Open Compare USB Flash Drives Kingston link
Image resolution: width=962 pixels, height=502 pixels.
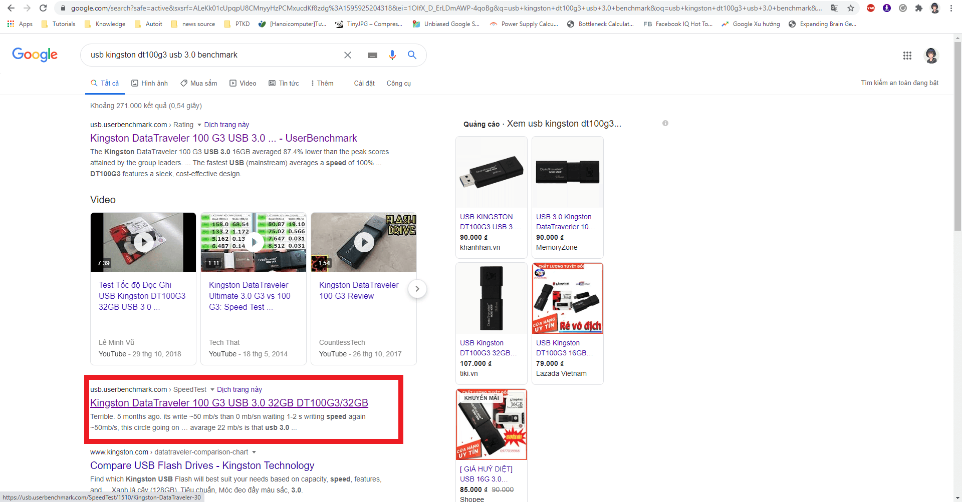click(202, 465)
